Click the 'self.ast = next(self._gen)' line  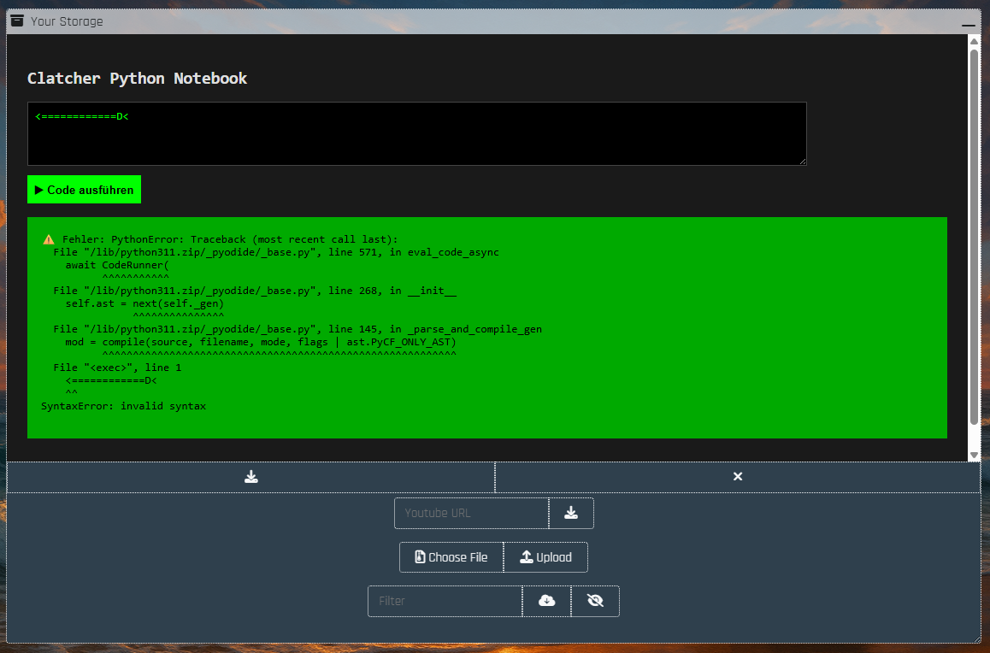pos(144,303)
